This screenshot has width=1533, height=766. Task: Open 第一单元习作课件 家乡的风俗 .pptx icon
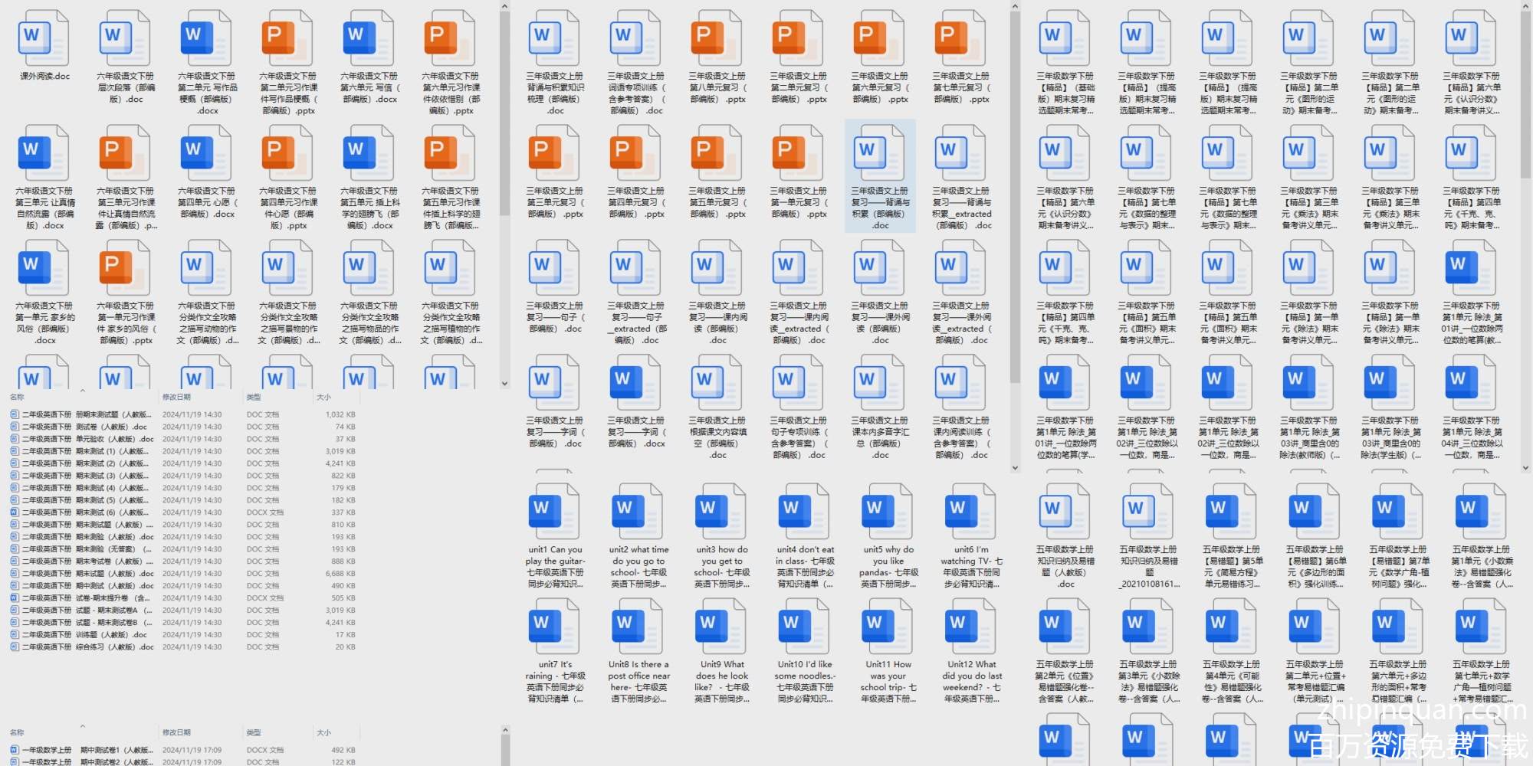126,267
